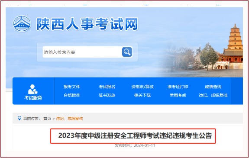
Task: Open 违纪、成绩复核 in navigation bar
Action: 213,95
